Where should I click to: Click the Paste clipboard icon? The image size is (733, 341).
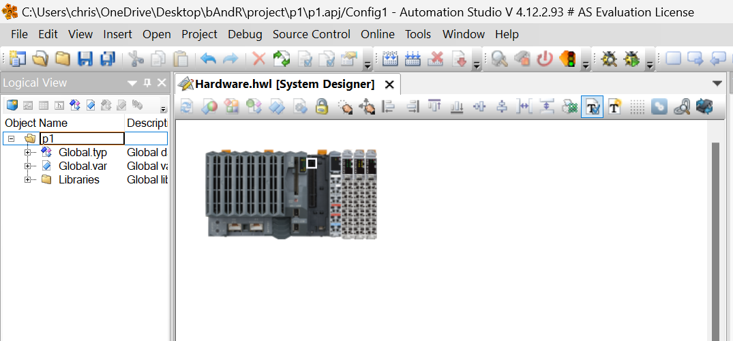coord(181,59)
